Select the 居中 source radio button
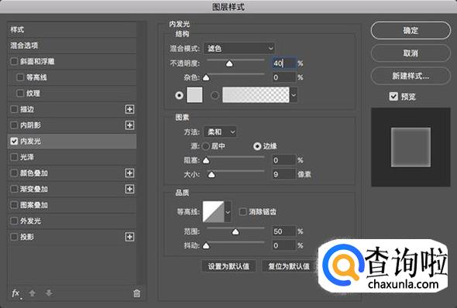This screenshot has height=308, width=457. [206, 146]
